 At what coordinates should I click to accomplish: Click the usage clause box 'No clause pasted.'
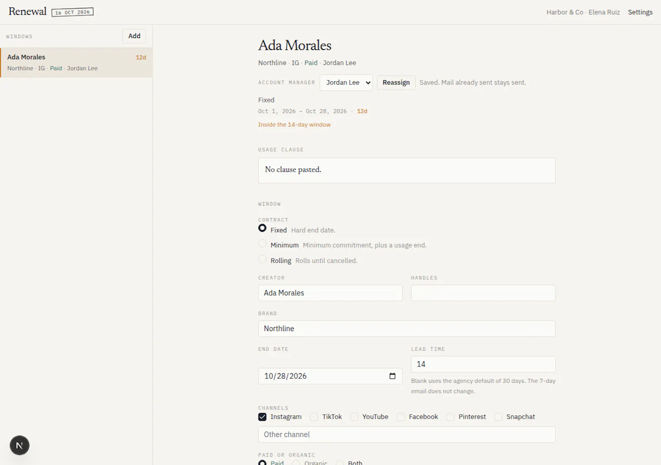tap(407, 170)
